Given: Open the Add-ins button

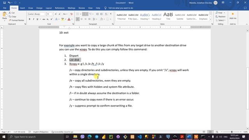Looking at the screenshot, I should click(233, 16).
